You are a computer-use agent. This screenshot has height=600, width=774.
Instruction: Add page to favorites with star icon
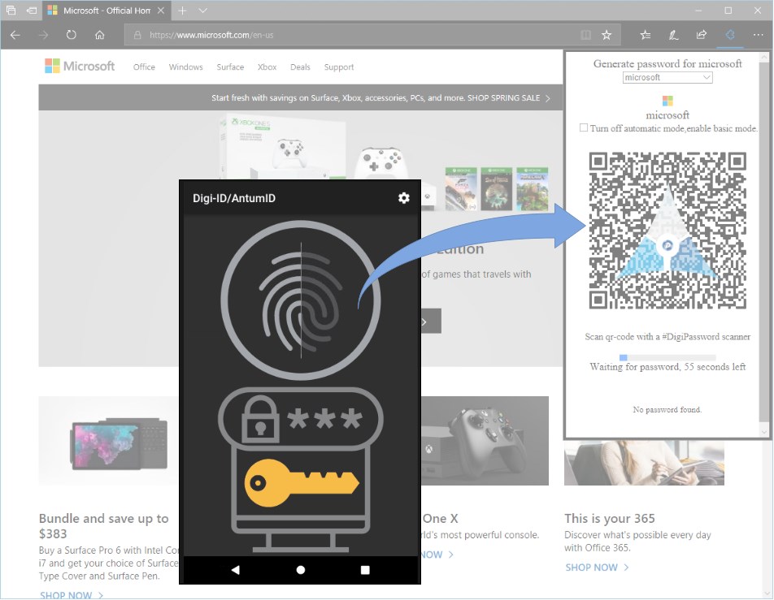pos(607,35)
